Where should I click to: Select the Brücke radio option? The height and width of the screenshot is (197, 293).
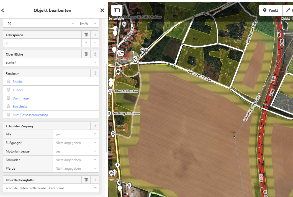(x=9, y=82)
